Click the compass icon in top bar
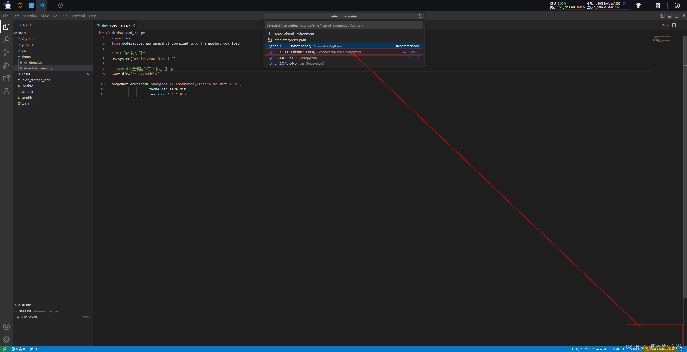Viewport: 687px width, 352px height. point(60,5)
